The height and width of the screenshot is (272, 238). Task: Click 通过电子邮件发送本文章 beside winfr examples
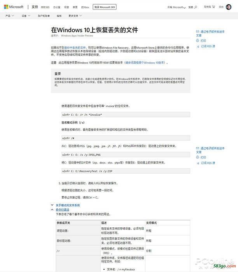click(x=210, y=150)
